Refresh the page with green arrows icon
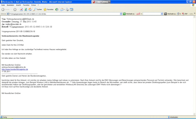196x119 pixels. (x=26, y=9)
